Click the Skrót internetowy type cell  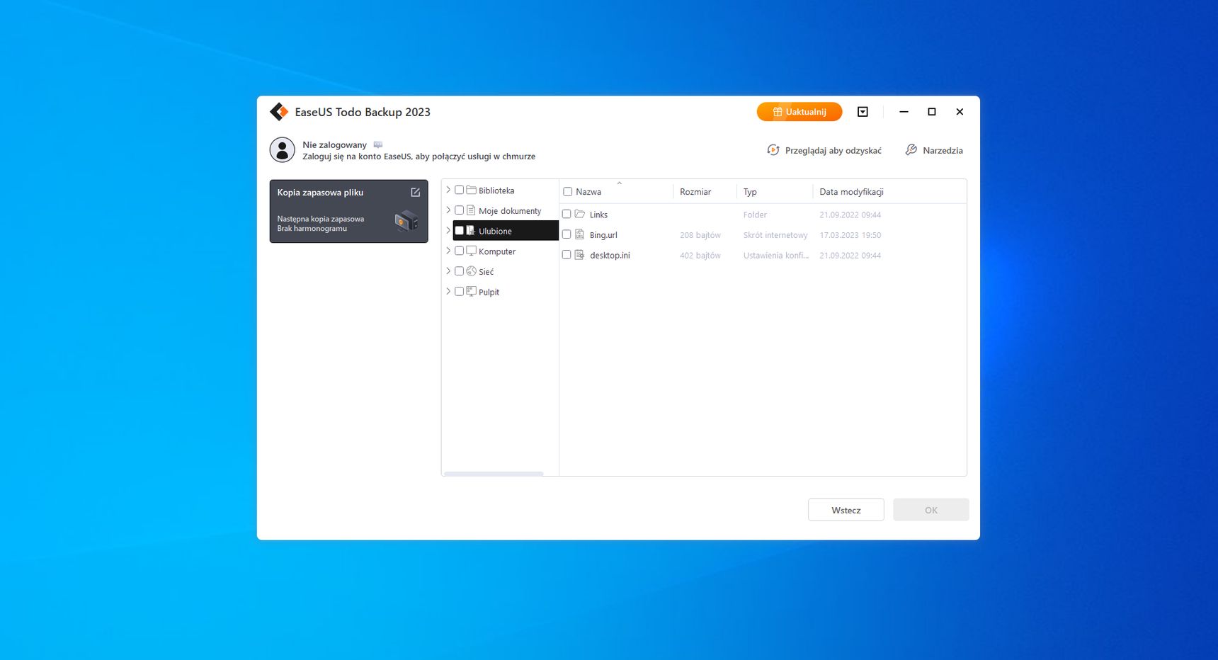pos(775,235)
